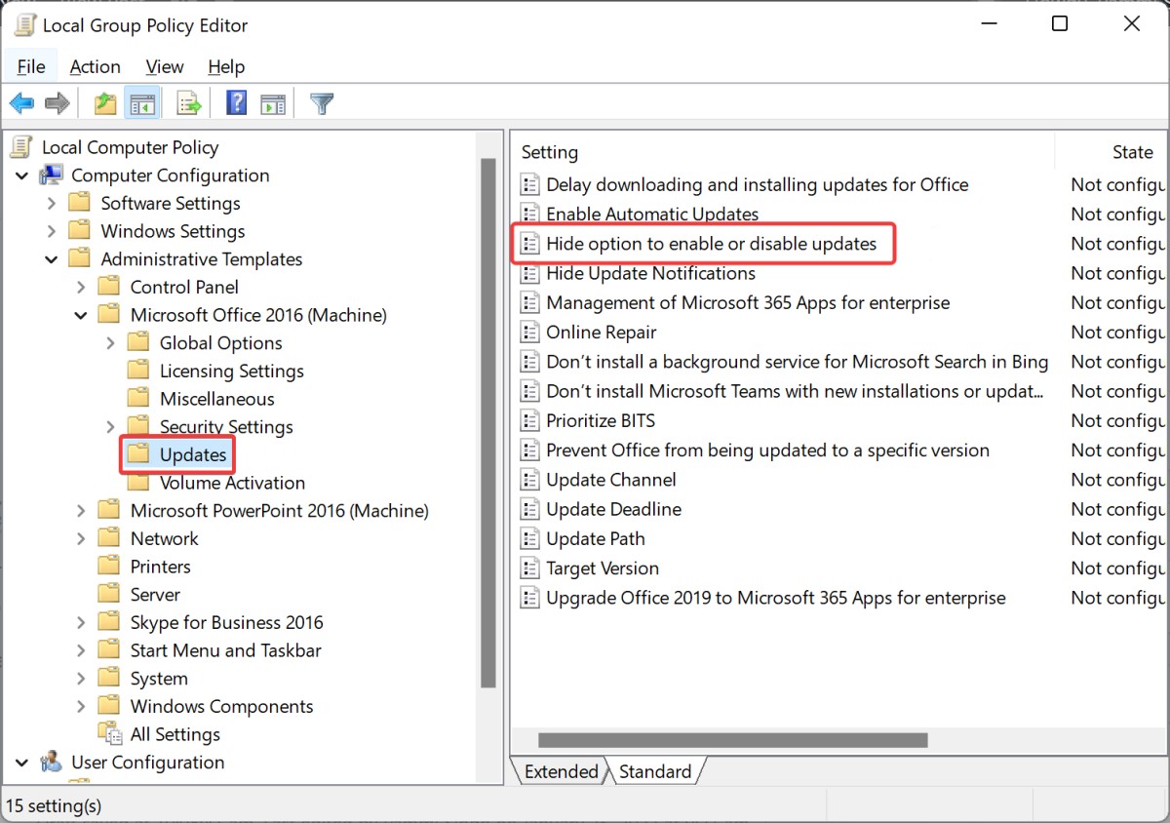Open the Help menu
This screenshot has height=823, width=1170.
226,66
